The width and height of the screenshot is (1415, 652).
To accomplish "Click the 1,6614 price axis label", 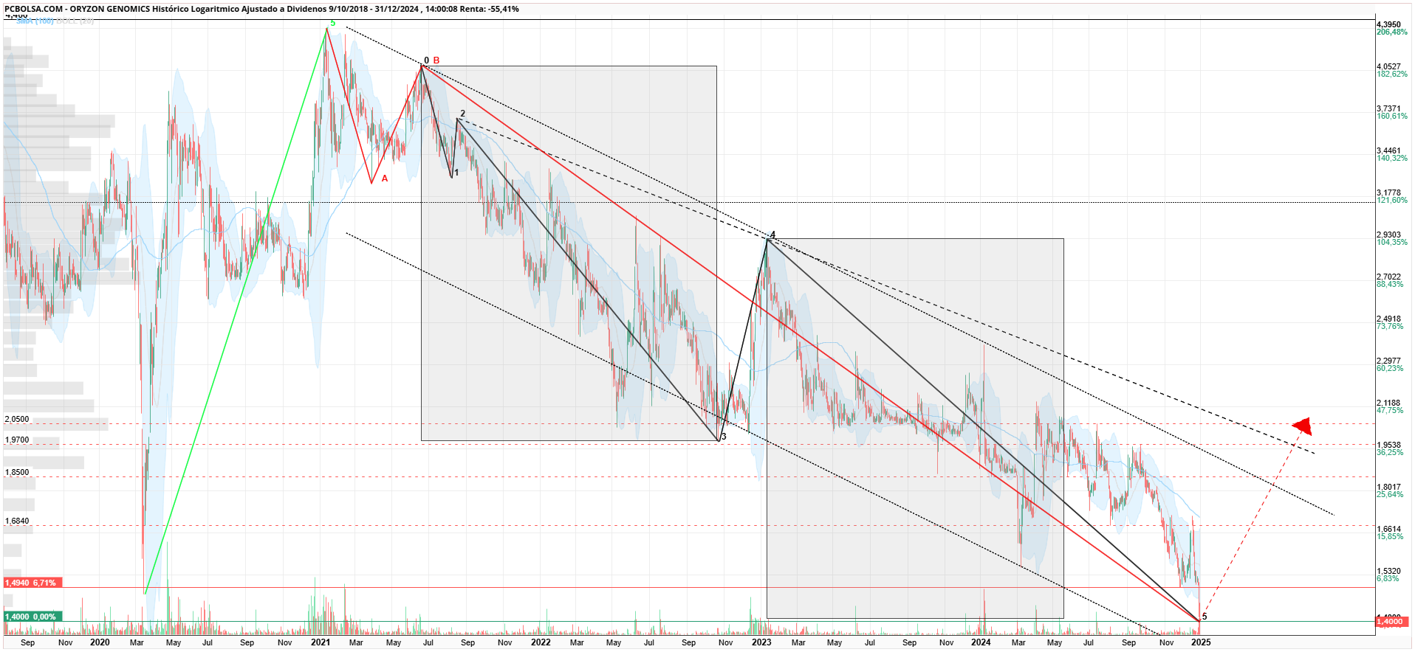I will click(1388, 529).
